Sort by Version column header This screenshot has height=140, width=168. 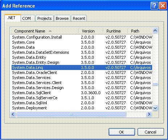(91, 31)
